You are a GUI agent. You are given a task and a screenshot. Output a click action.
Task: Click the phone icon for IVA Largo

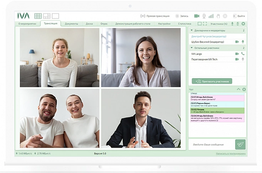coord(243,54)
